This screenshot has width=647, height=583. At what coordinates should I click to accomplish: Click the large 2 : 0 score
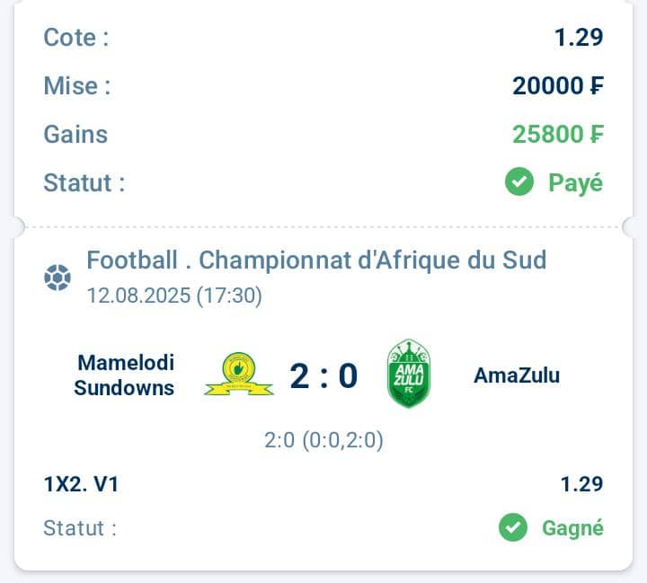coord(323,375)
